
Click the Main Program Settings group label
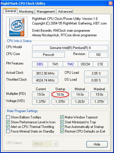point(22,111)
